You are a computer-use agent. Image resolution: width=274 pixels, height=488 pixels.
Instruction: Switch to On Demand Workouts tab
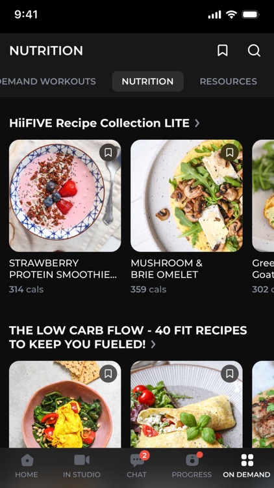pos(48,81)
